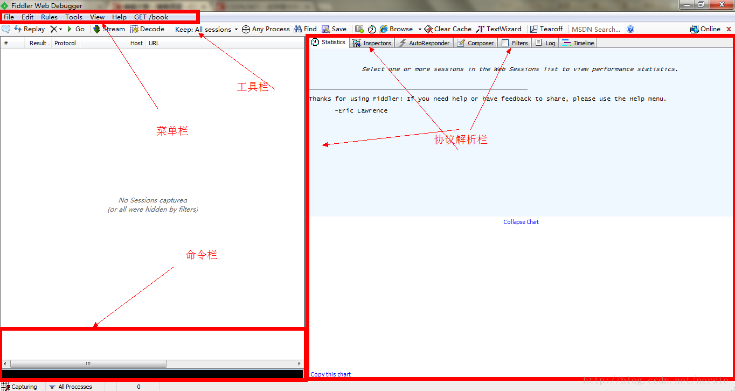Click GET /book menu item

tap(151, 17)
